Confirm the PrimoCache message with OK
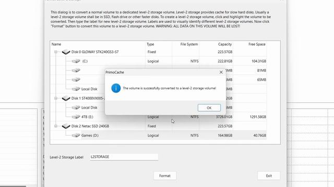Image resolution: width=334 pixels, height=187 pixels. pyautogui.click(x=209, y=108)
